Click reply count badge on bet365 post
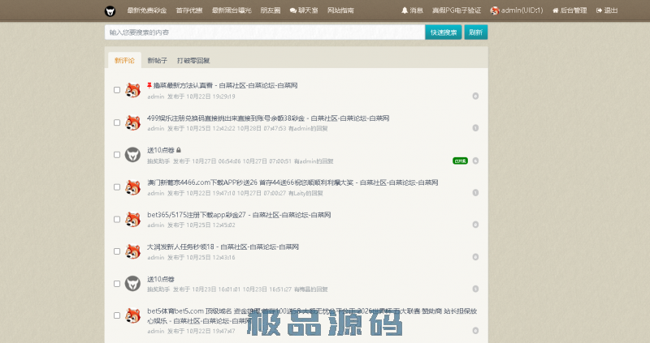Screen dimensions: 650x343 (x=475, y=225)
